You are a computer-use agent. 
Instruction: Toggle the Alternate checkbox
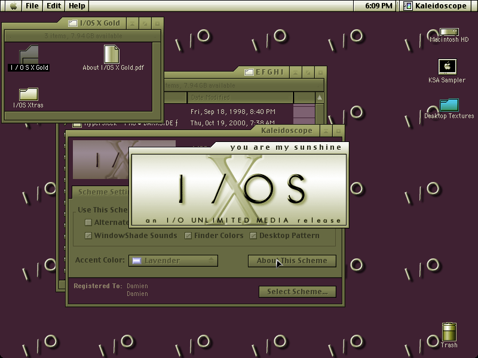(88, 223)
